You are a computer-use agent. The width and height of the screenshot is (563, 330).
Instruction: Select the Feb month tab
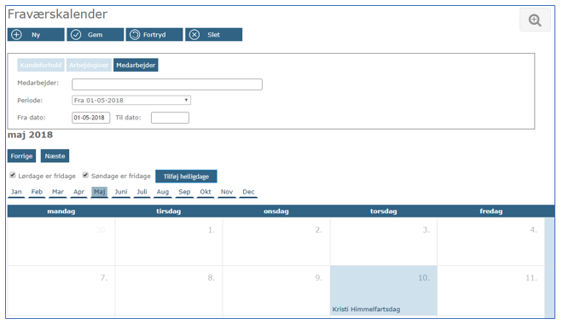(37, 192)
